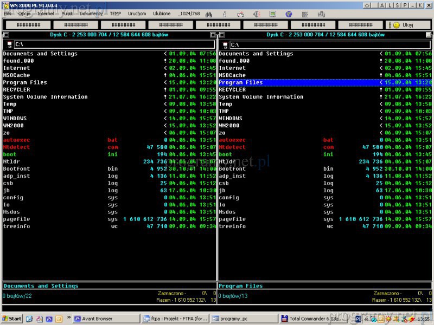Click the globe icon in menu bar
Screen dimensions: 434x325
[x=289, y=14]
